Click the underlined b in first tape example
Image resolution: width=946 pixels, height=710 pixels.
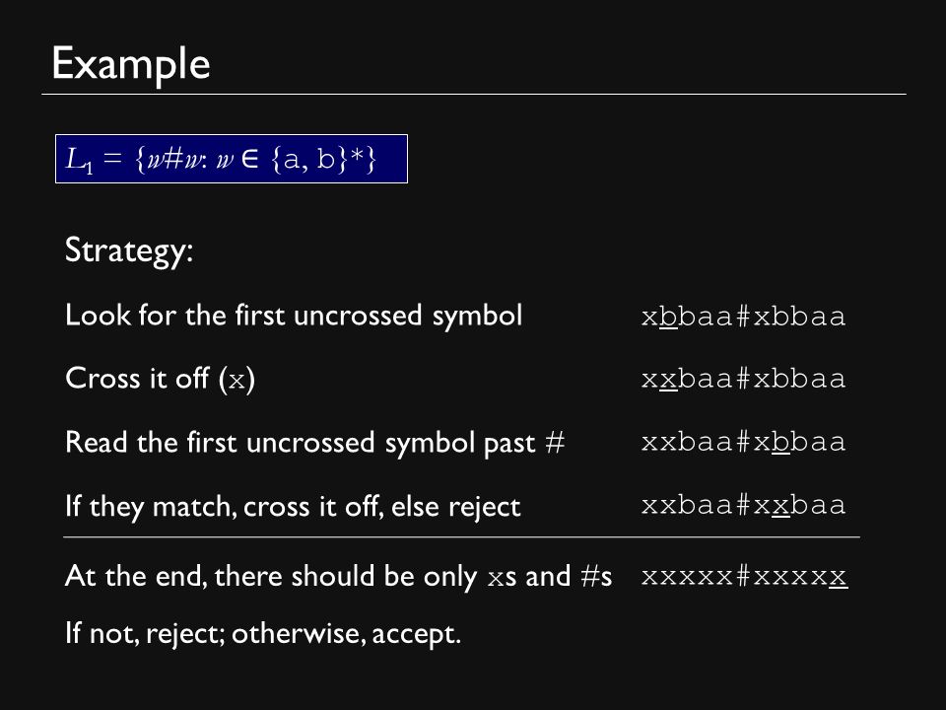pos(668,317)
